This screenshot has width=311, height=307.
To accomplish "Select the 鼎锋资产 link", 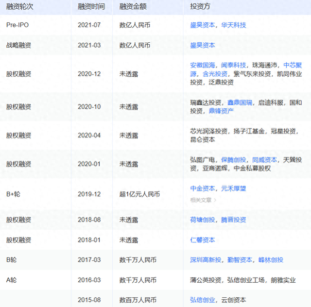I will (x=221, y=111).
